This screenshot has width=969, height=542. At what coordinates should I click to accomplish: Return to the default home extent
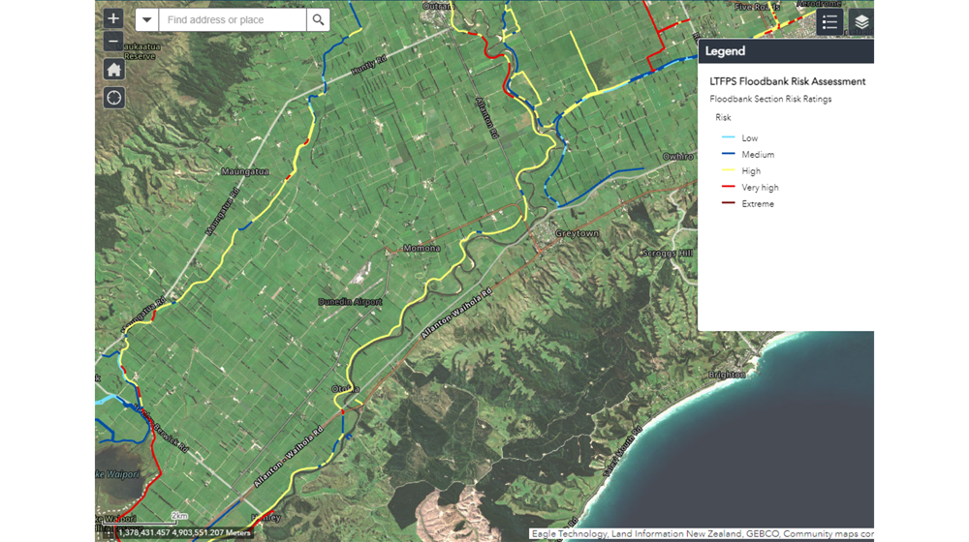[113, 69]
